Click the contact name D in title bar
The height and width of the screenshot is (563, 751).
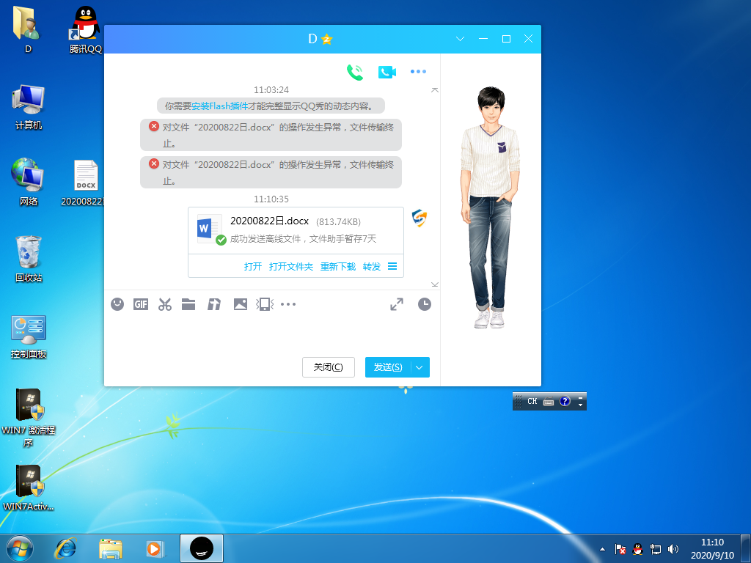coord(312,39)
